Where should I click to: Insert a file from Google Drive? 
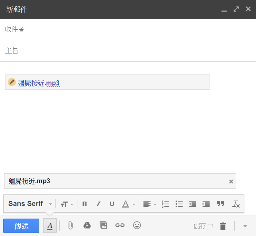[87, 226]
